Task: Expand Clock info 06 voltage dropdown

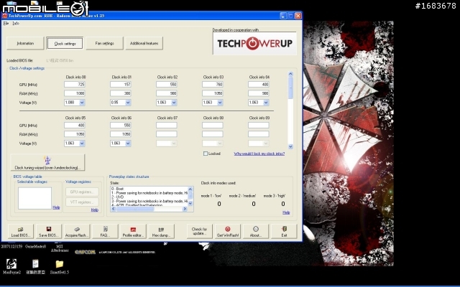Action: coord(128,143)
